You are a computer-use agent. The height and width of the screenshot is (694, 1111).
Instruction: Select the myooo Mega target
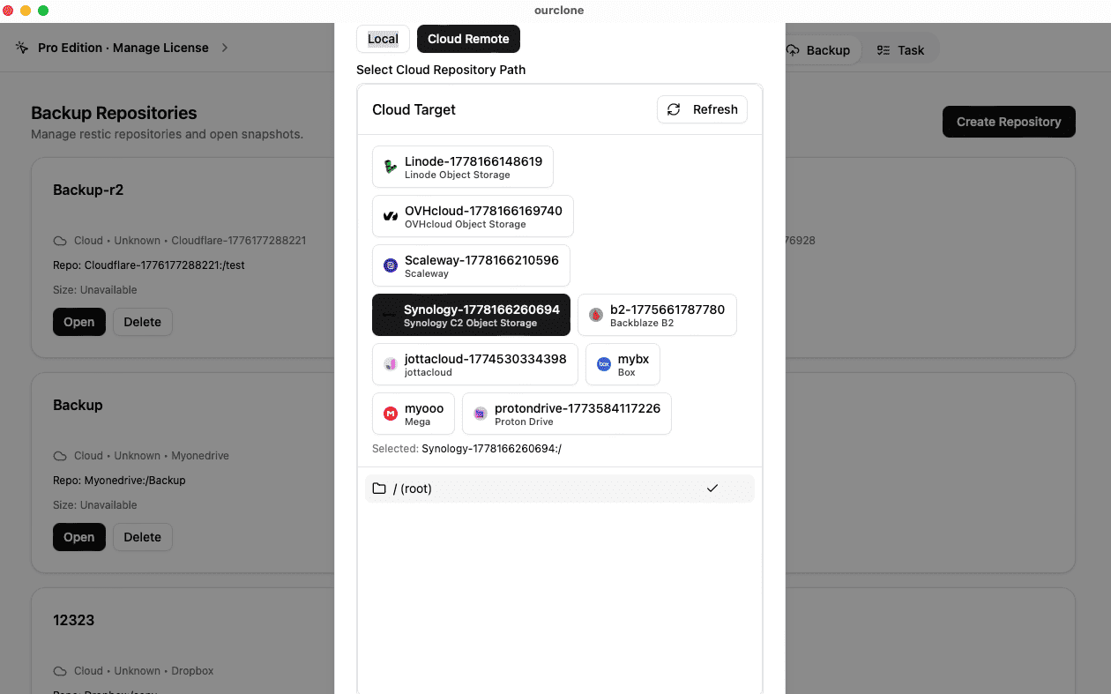click(414, 414)
